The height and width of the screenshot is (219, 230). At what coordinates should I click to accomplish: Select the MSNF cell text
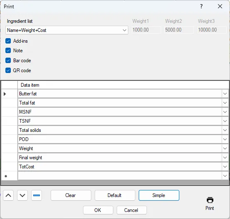pyautogui.click(x=25, y=112)
